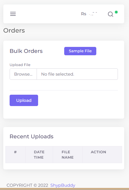The height and width of the screenshot is (190, 129).
Task: Click the Bulk Orders card title
Action: pyautogui.click(x=26, y=51)
